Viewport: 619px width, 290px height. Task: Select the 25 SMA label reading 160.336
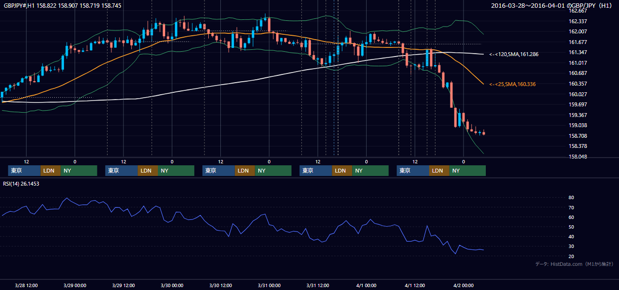coord(512,84)
